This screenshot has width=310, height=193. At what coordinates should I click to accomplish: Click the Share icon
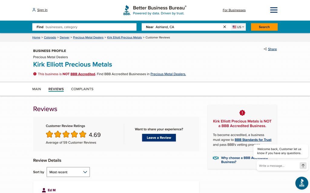click(265, 49)
